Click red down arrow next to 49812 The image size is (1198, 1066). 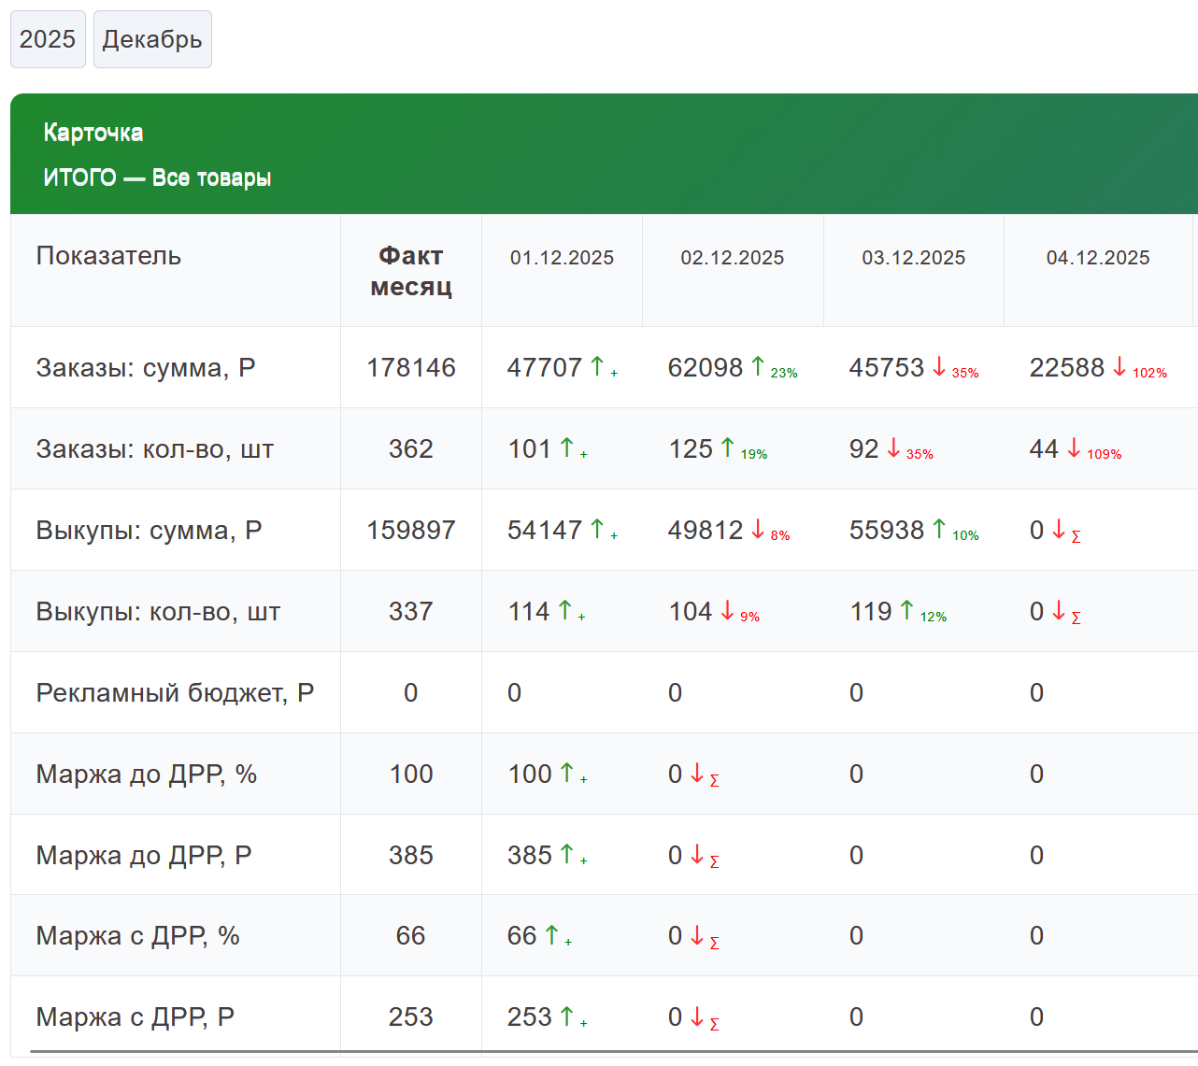(x=758, y=529)
